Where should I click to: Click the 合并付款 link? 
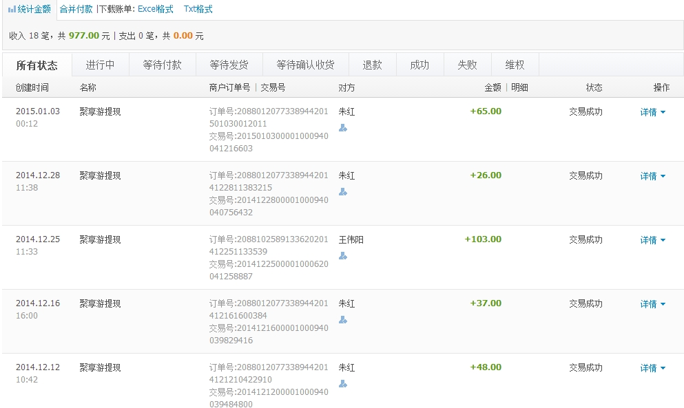(x=76, y=10)
